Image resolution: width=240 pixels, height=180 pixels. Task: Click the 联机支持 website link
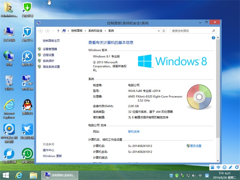click(133, 132)
